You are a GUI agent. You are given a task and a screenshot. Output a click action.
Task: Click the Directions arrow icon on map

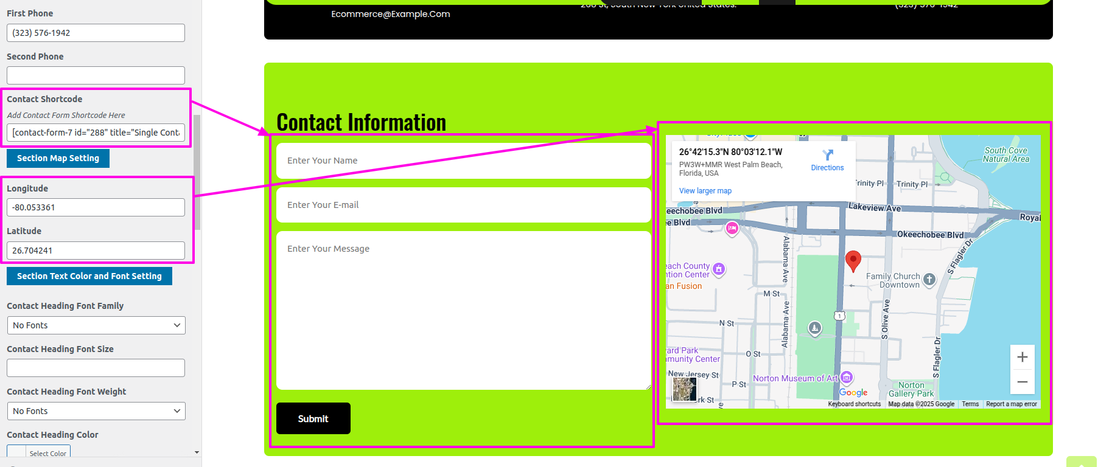827,155
